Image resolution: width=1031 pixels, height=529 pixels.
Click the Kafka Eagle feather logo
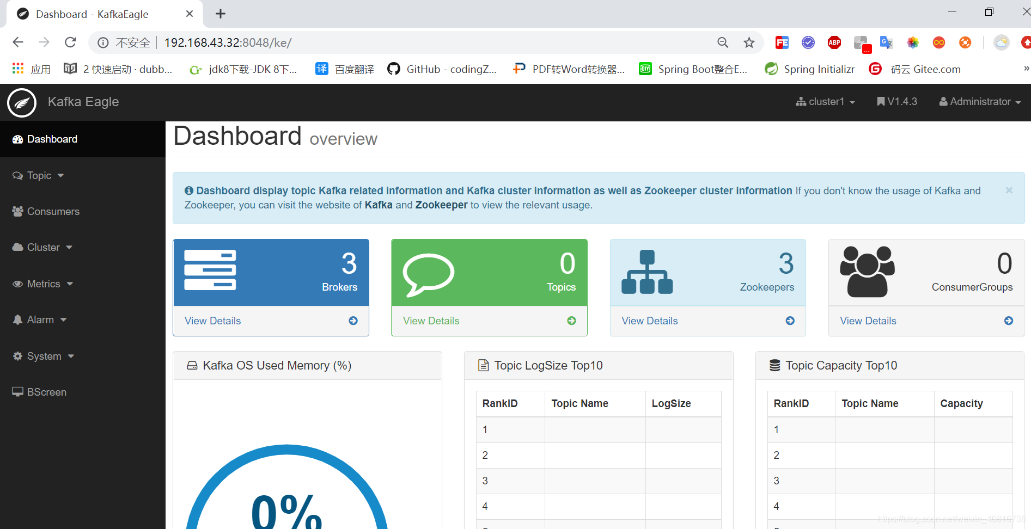tap(22, 102)
